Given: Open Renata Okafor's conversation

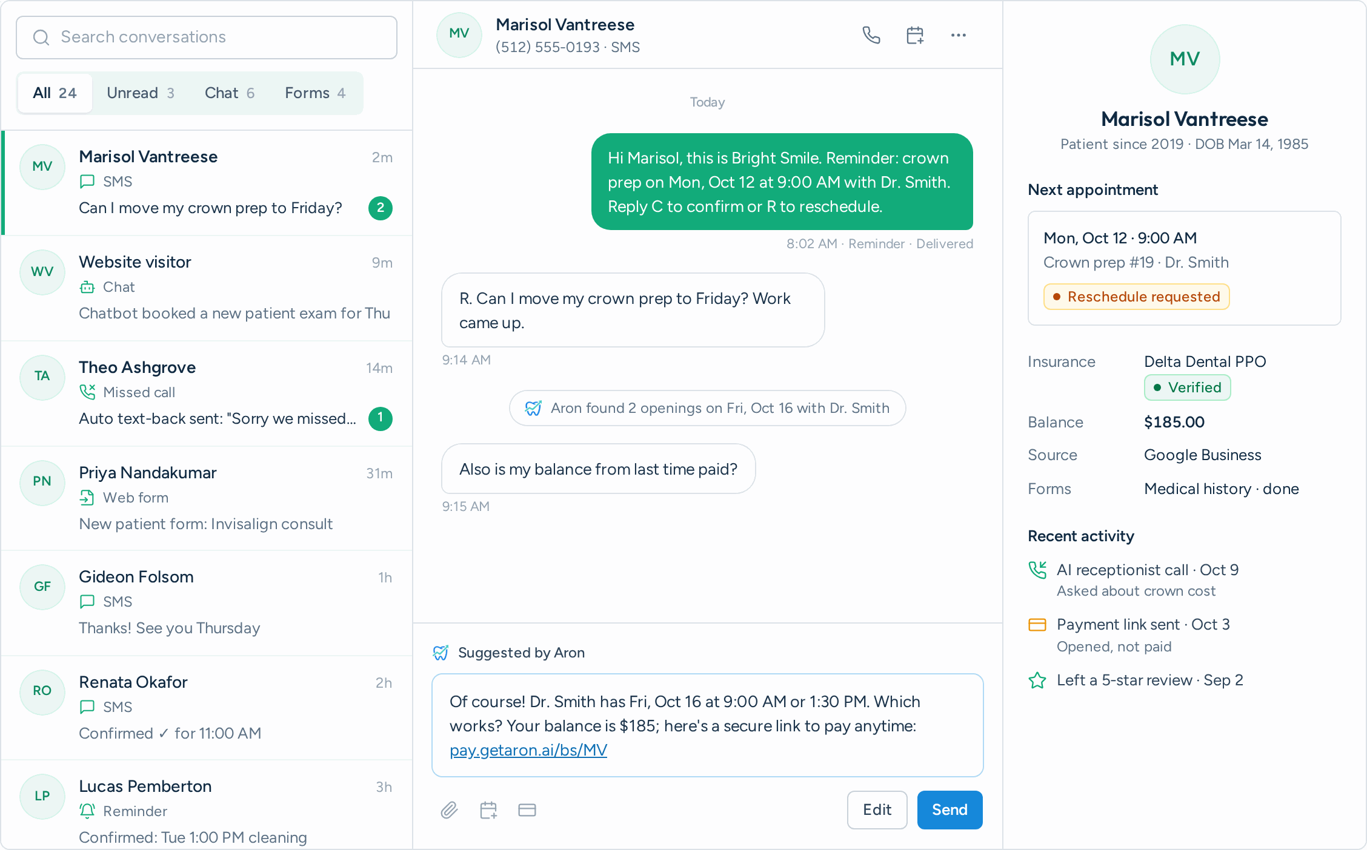Looking at the screenshot, I should tap(207, 708).
